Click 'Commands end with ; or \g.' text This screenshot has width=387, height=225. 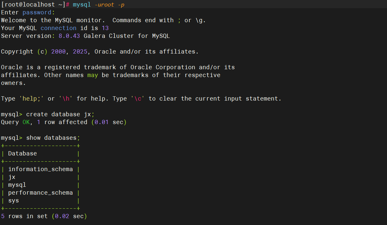[159, 20]
